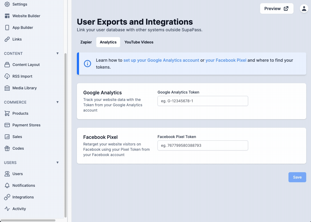Click the 'Facebook Pixel' section title
The width and height of the screenshot is (311, 222).
[100, 137]
